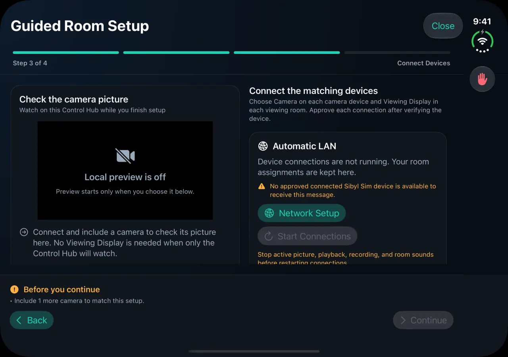The image size is (508, 357).
Task: Select the fourth unfilled progress segment
Action: click(397, 52)
